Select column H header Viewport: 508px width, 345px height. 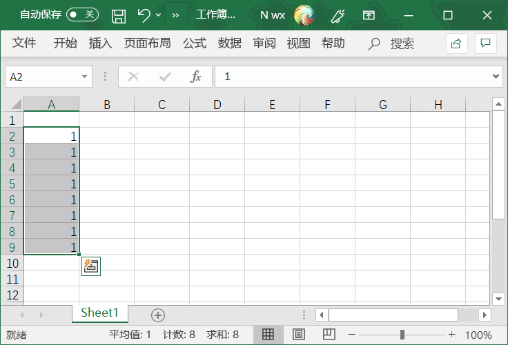point(438,104)
